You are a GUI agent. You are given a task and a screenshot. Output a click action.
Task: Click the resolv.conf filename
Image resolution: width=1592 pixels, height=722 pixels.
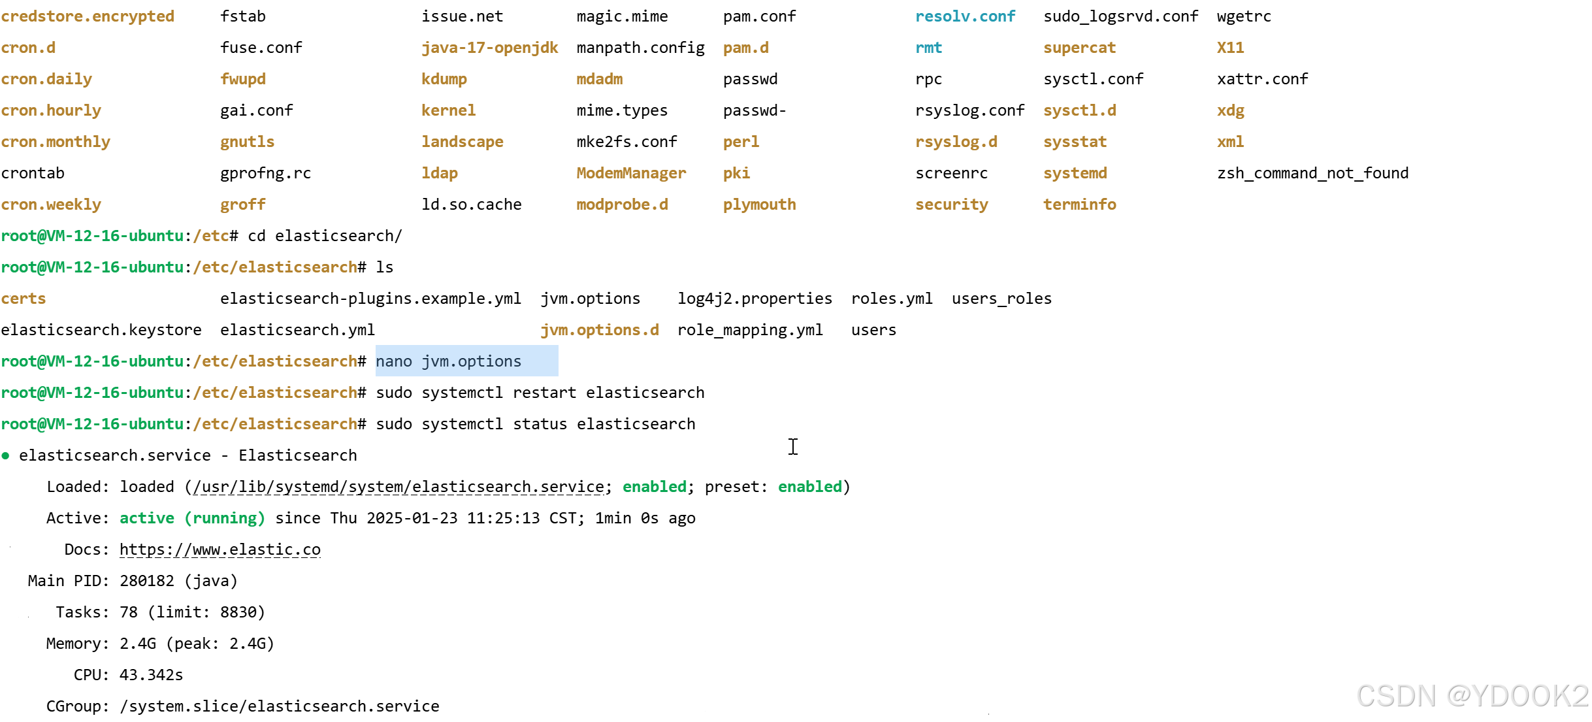pos(965,16)
